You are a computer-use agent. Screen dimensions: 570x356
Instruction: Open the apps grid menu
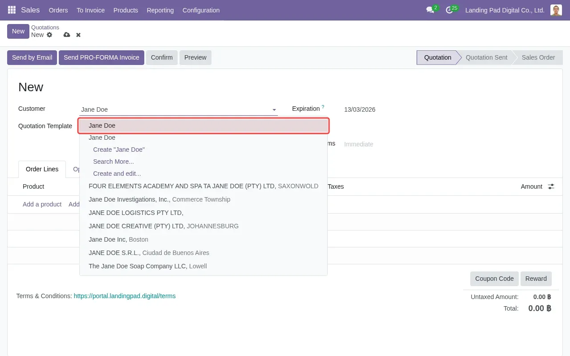11,10
